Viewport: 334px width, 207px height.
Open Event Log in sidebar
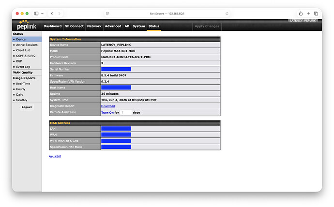pos(23,67)
